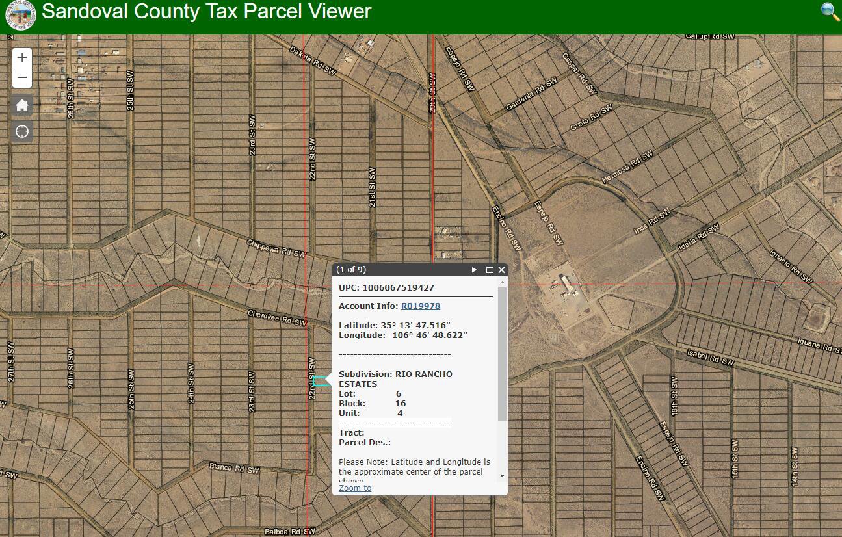Click the Tract: field label
842x537 pixels.
click(352, 432)
